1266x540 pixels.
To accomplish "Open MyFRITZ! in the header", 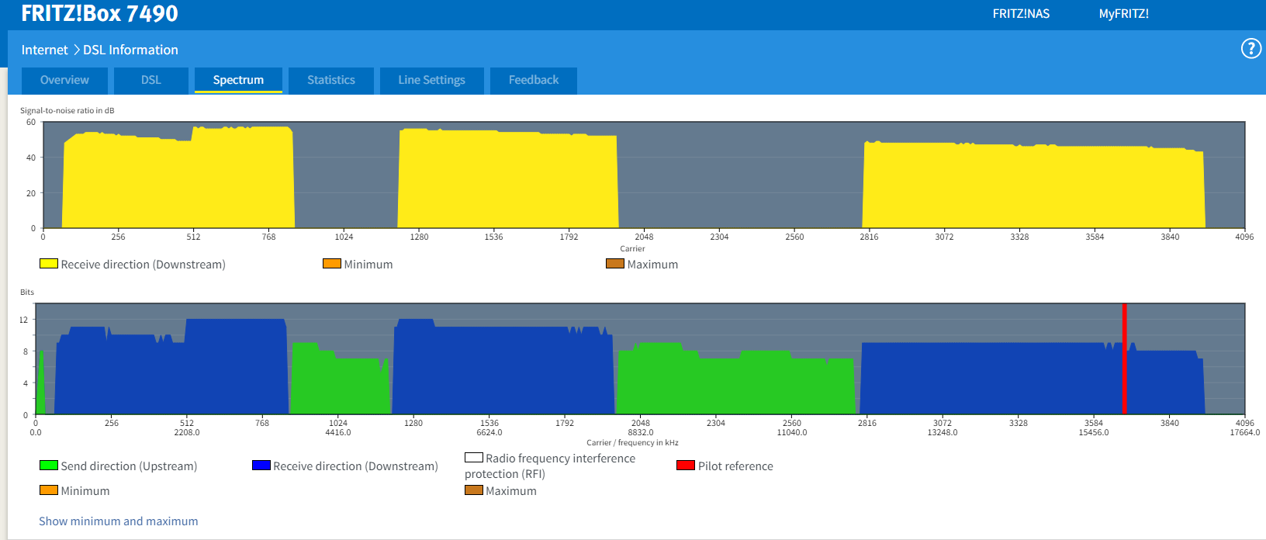I will pos(1123,14).
